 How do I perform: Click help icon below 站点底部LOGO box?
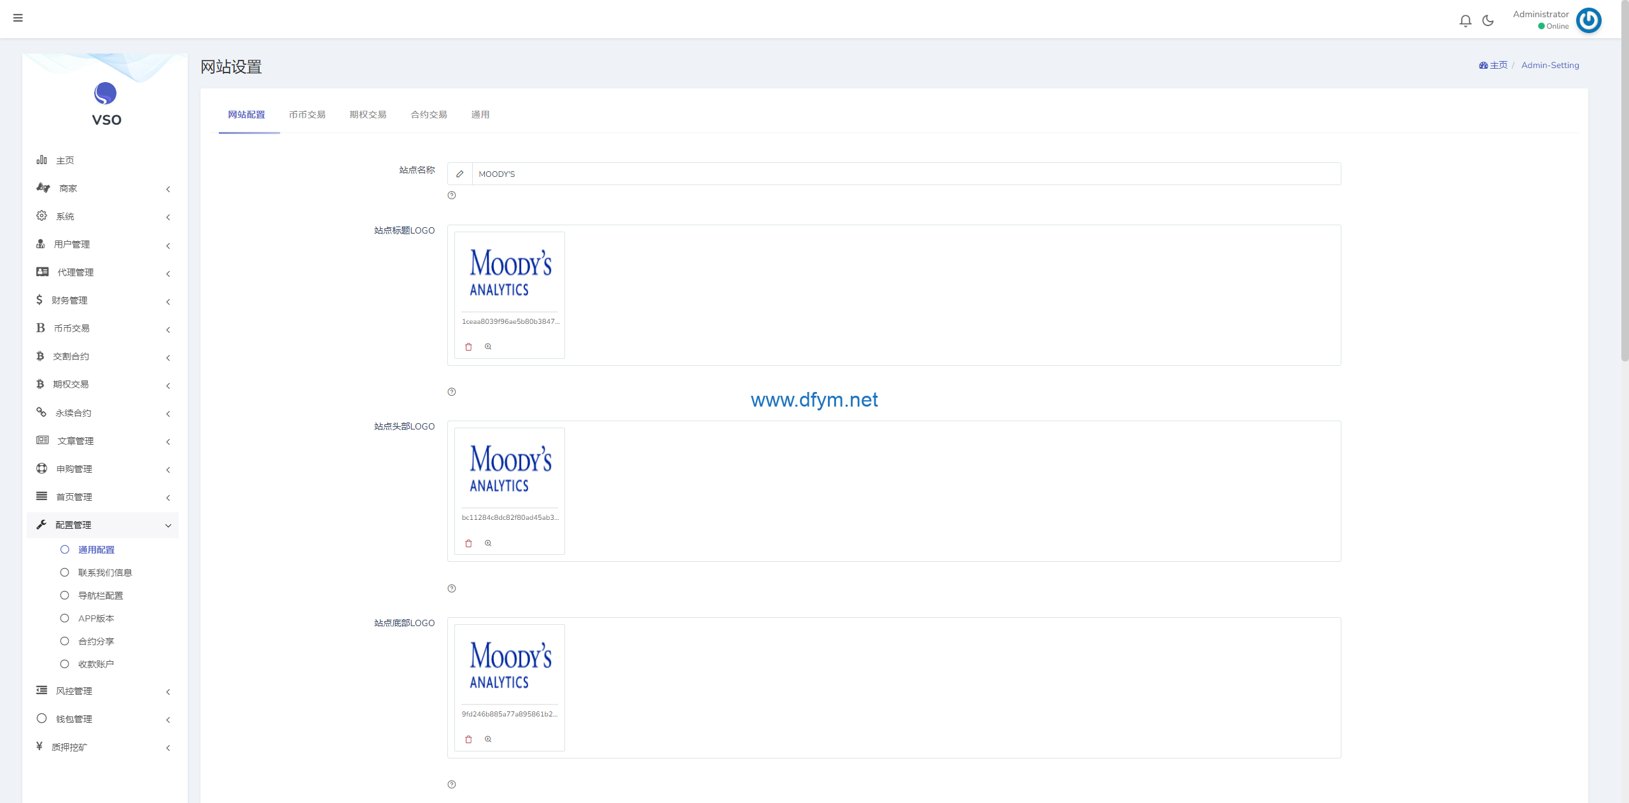click(x=452, y=785)
